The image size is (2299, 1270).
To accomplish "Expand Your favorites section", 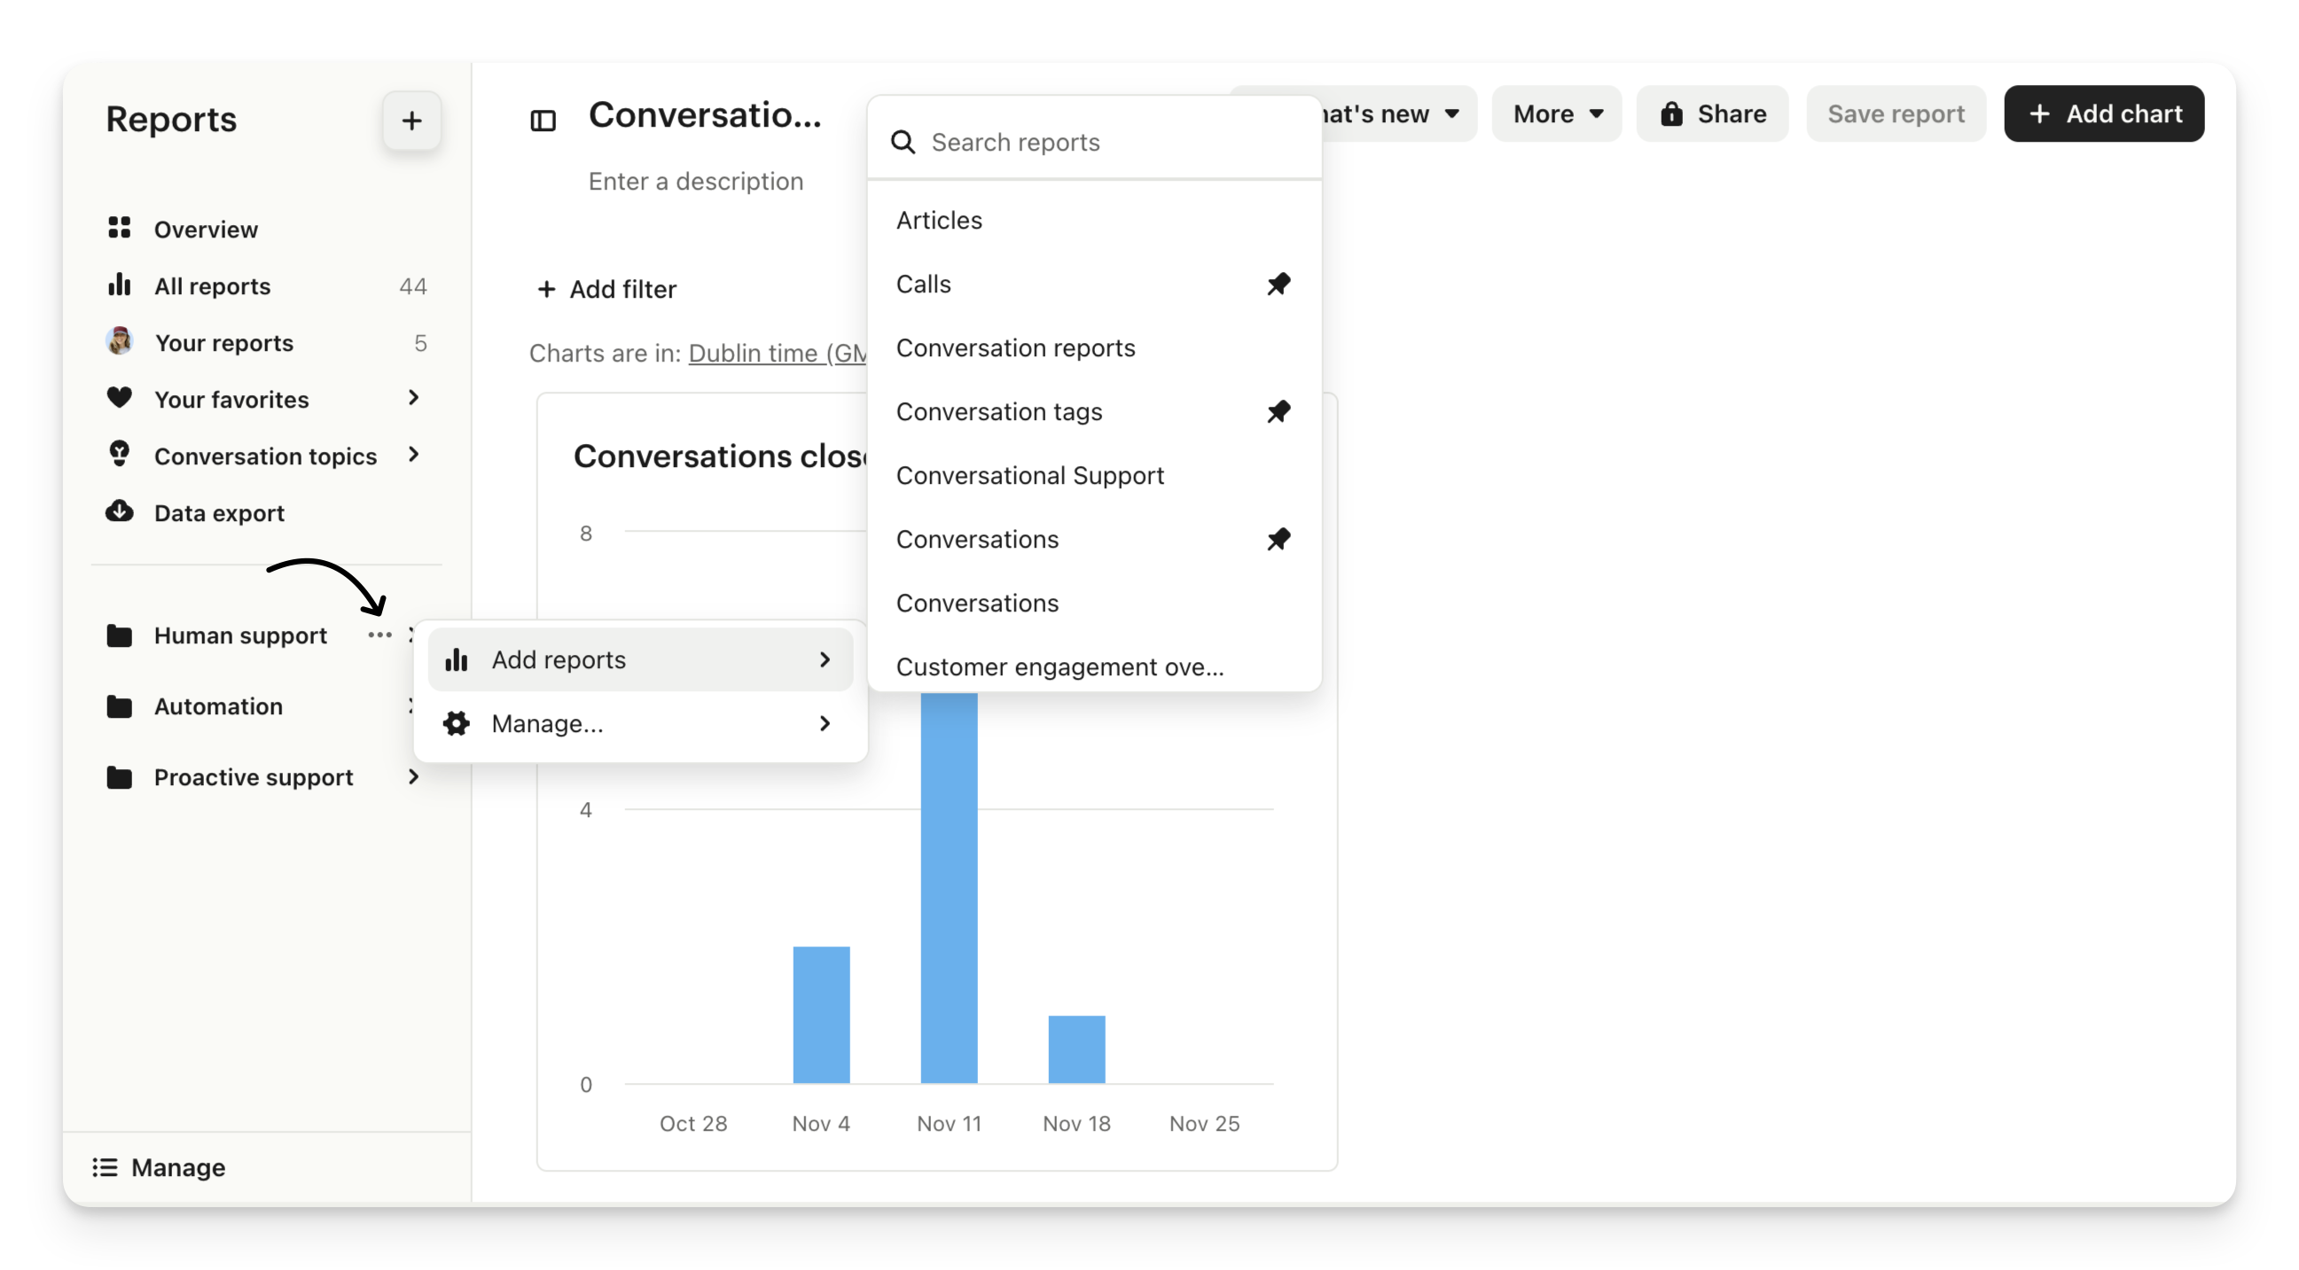I will (x=413, y=398).
